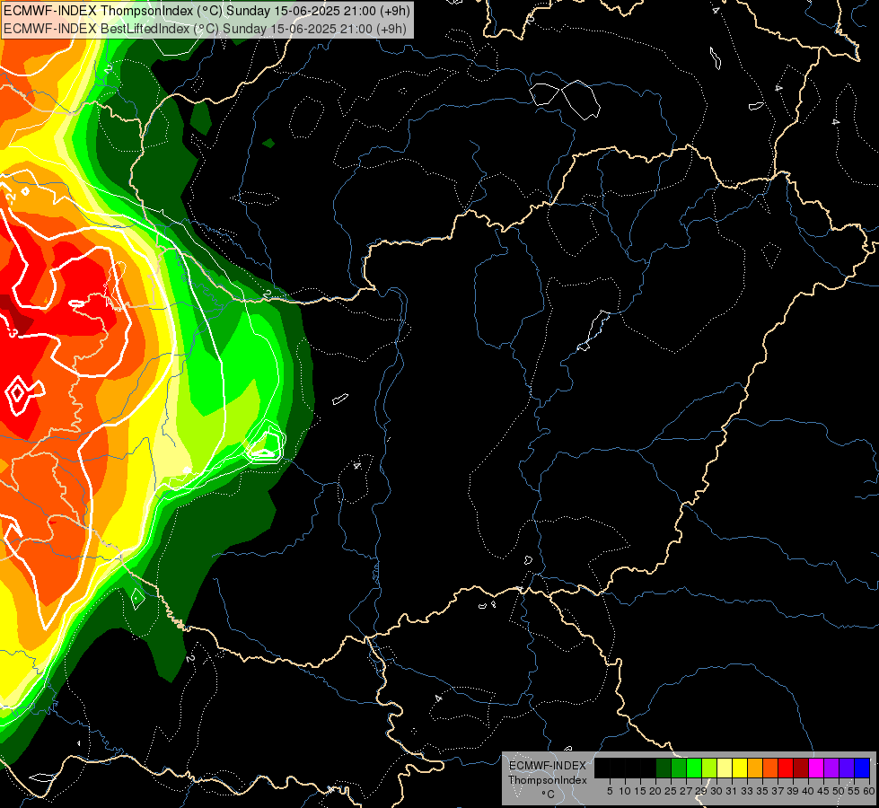
Task: Click the dark green 20-25 legend swatch
Action: tap(664, 768)
